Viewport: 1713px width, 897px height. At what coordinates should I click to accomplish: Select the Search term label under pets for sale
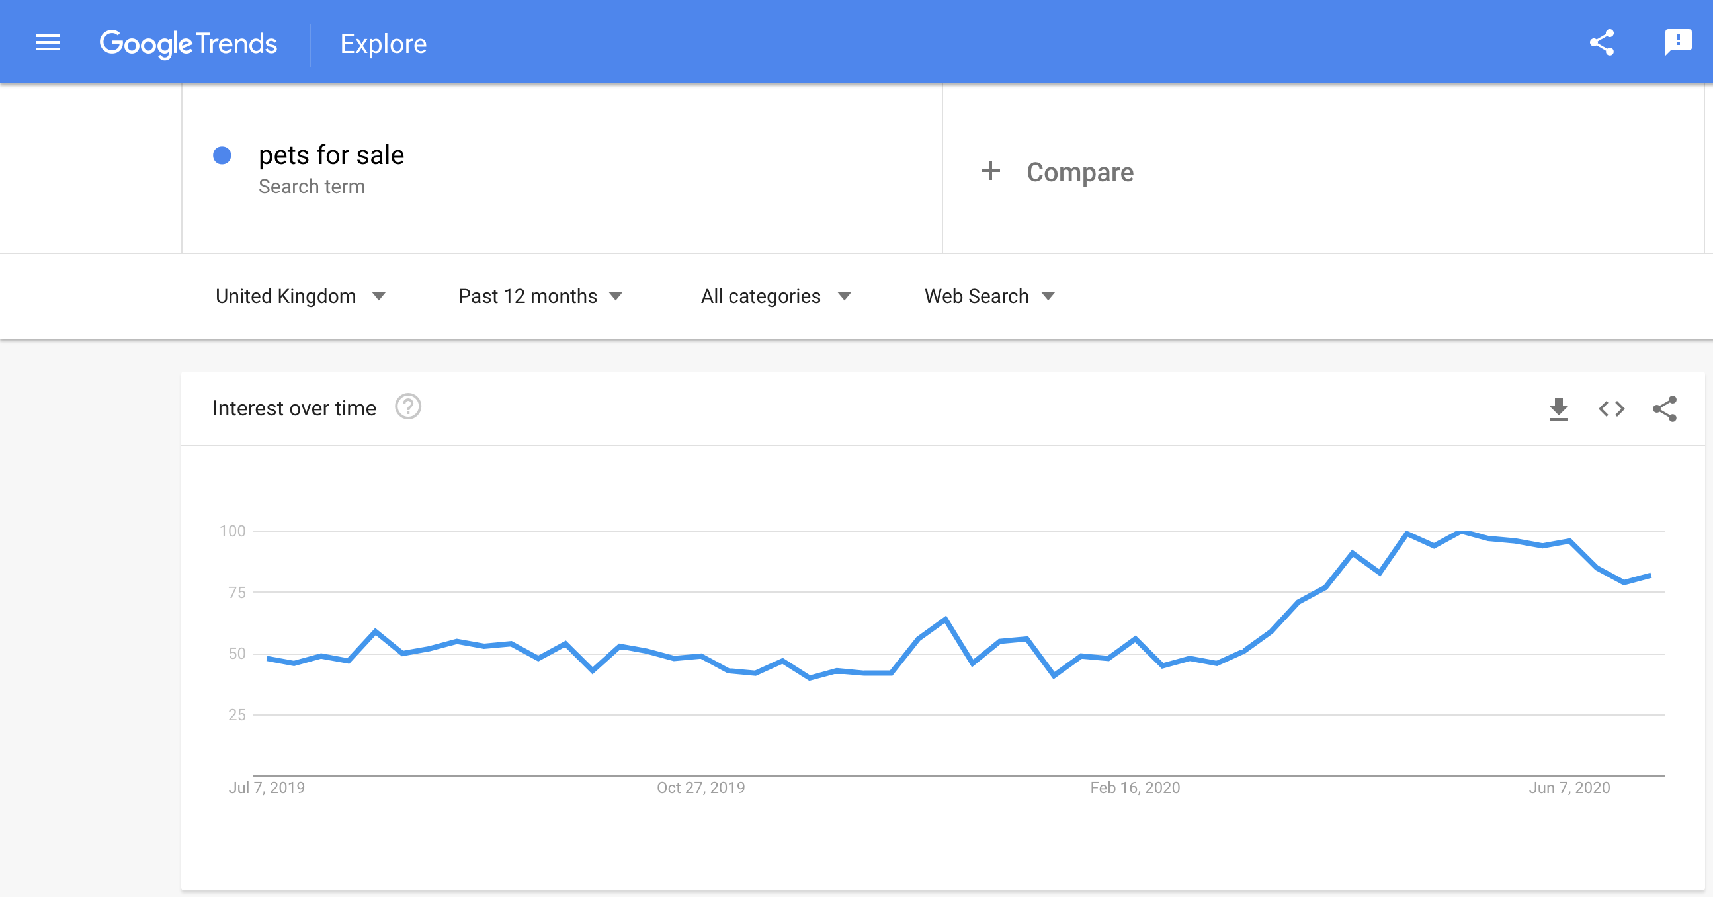[312, 186]
